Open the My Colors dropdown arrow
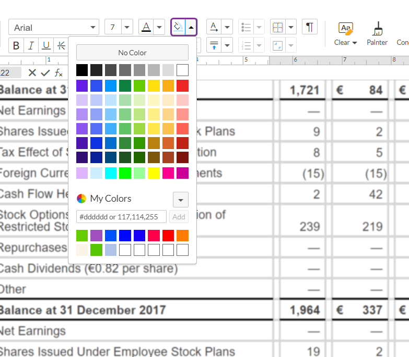 click(181, 200)
